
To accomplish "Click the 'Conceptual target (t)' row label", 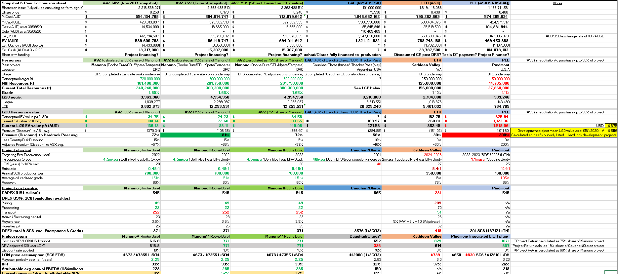I will coord(18,79).
